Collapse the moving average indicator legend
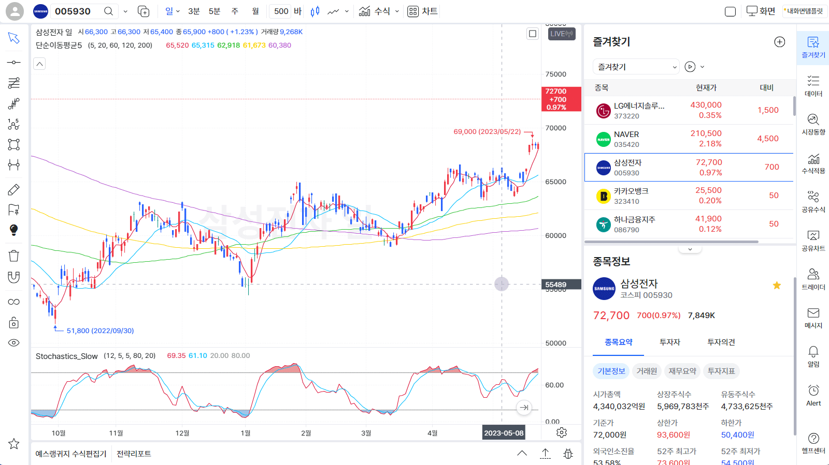The image size is (829, 465). pyautogui.click(x=39, y=64)
